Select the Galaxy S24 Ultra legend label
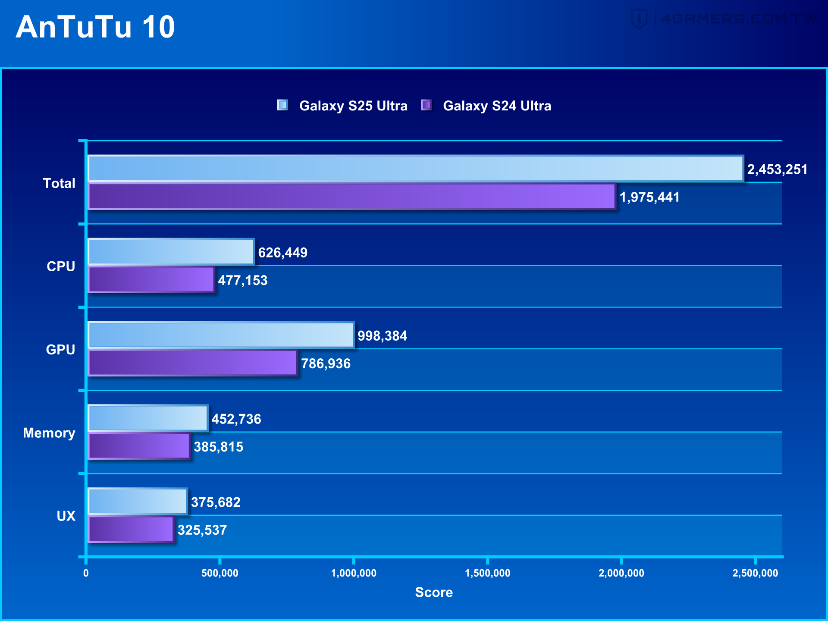The width and height of the screenshot is (828, 621). [x=497, y=106]
